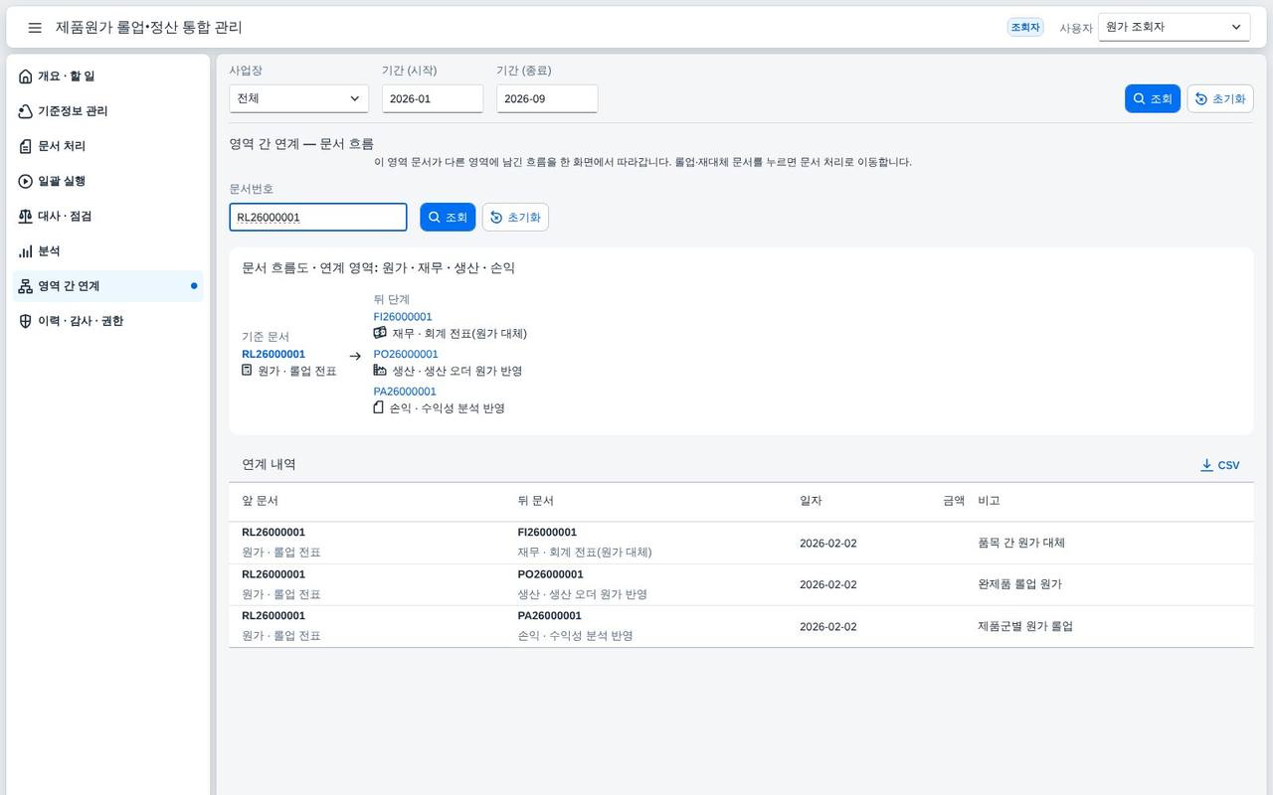This screenshot has width=1273, height=795.
Task: Click the 재무 · 회계 전표 money icon
Action: 380,333
